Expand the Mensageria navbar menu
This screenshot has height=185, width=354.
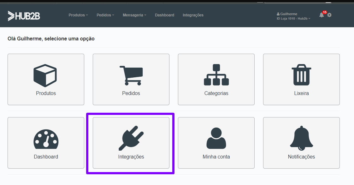coord(134,15)
